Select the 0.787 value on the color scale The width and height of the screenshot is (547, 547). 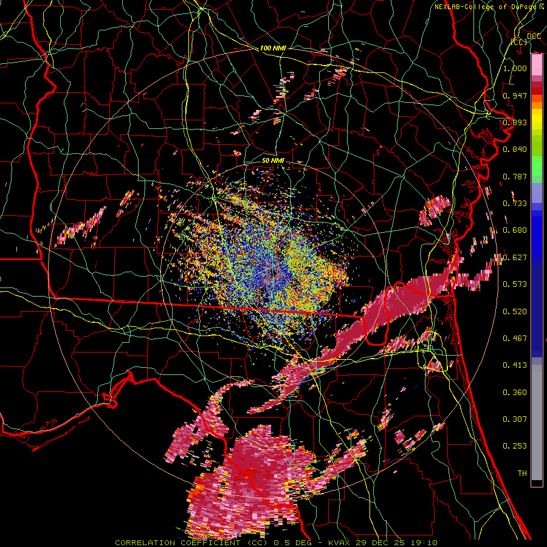(515, 176)
